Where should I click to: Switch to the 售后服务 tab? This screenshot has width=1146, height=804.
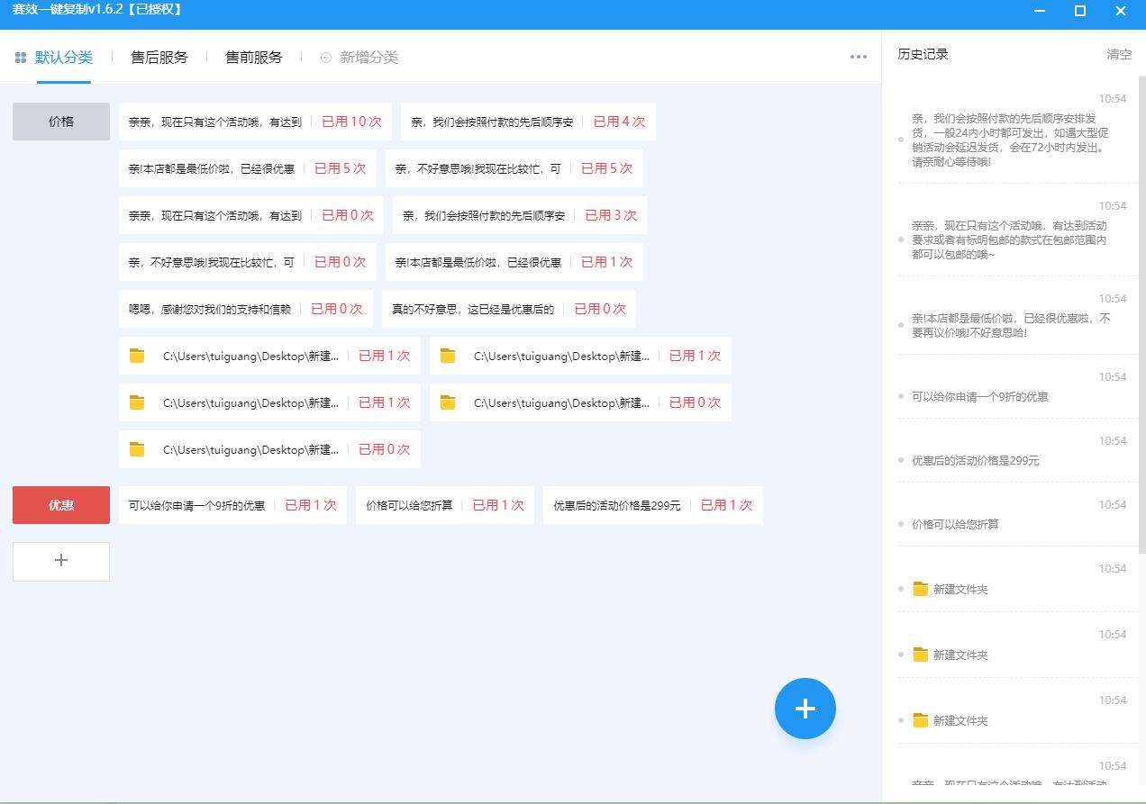159,56
